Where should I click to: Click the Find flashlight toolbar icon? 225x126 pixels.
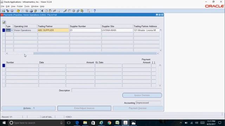point(8,11)
